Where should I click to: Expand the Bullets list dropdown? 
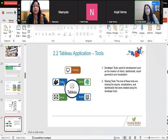[x=80, y=28]
